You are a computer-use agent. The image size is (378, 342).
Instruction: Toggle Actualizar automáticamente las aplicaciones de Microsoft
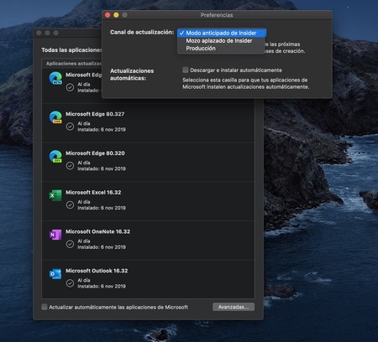point(45,307)
